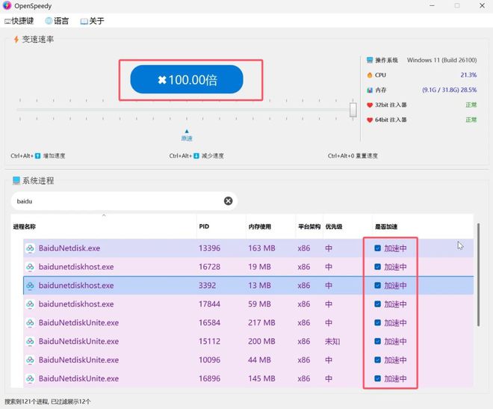Click the 系统进程 monitor icon
Image resolution: width=493 pixels, height=409 pixels.
point(16,180)
